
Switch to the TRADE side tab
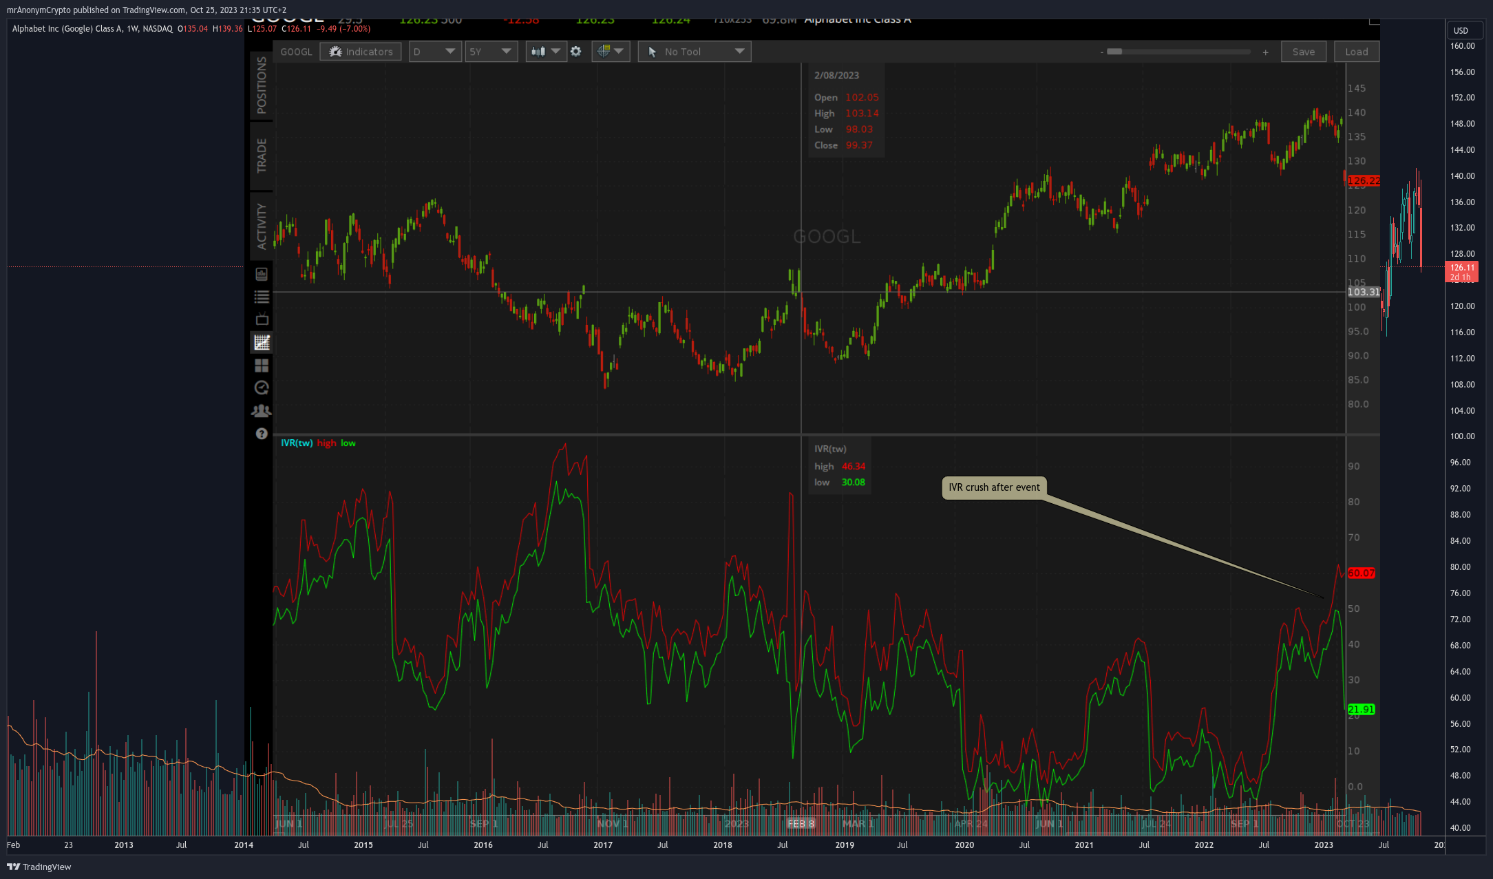click(x=262, y=156)
